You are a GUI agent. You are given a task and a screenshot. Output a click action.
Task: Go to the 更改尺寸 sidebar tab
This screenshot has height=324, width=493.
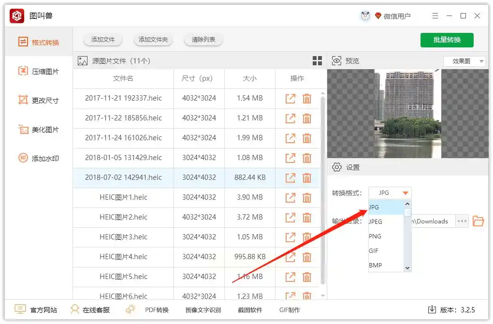39,101
